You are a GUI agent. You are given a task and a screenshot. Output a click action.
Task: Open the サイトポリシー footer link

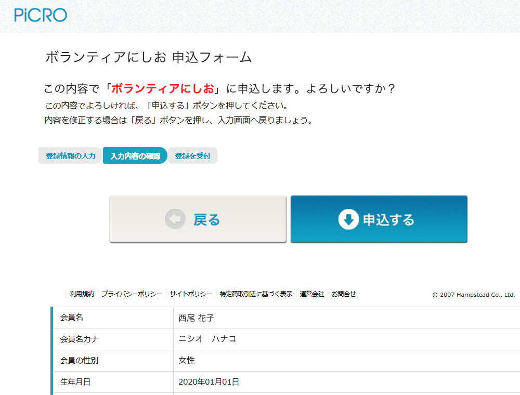coord(191,294)
